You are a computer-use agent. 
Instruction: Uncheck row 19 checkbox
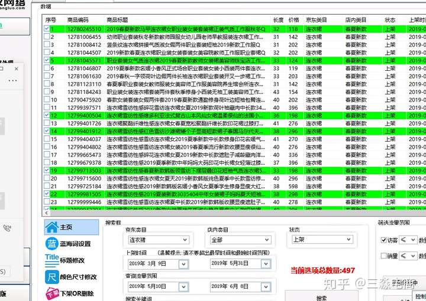(47, 170)
